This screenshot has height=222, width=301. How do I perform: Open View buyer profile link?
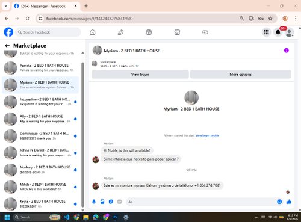[x=207, y=135]
